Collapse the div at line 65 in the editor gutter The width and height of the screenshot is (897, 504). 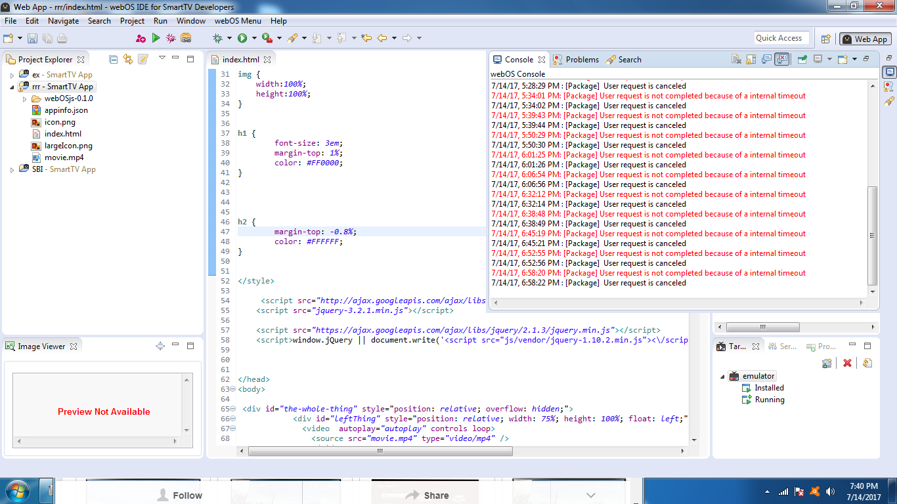[x=233, y=409]
